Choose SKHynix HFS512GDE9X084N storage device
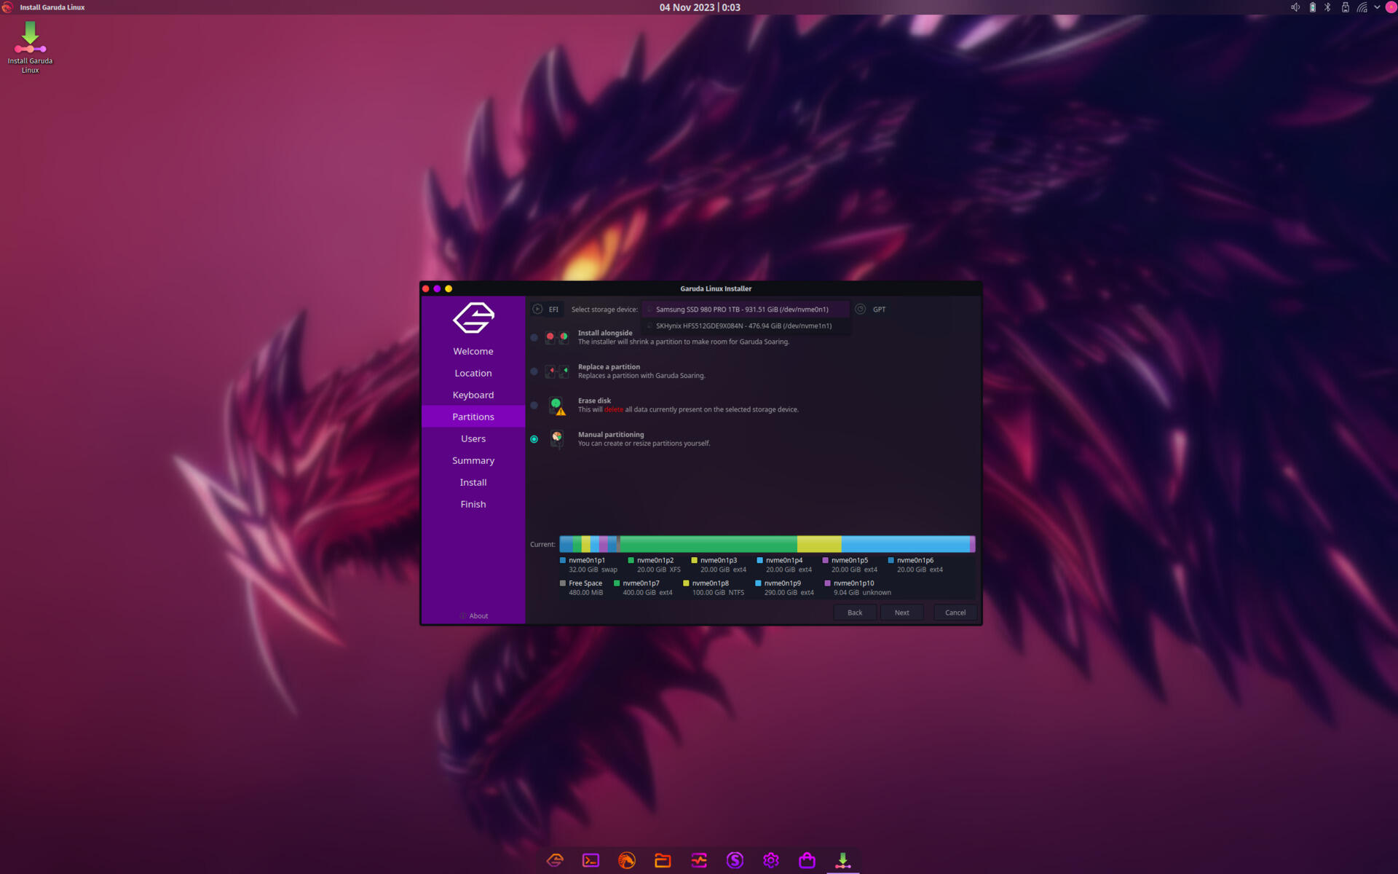 point(745,326)
